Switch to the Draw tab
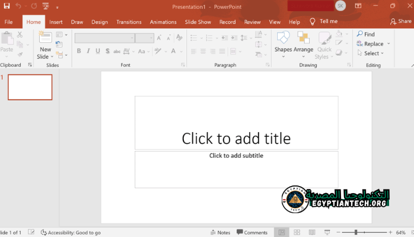The image size is (414, 237). 77,22
